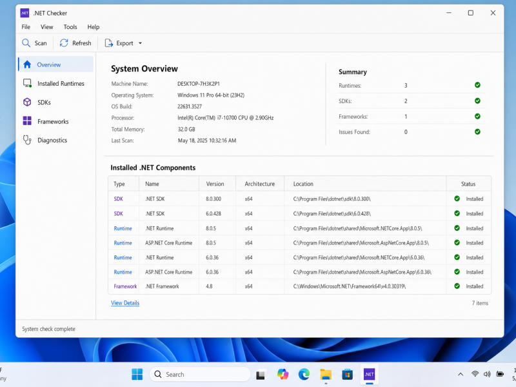
Task: Click the Scan toolbar label
Action: [41, 43]
